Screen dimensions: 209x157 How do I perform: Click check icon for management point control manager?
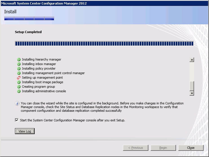click(x=19, y=73)
